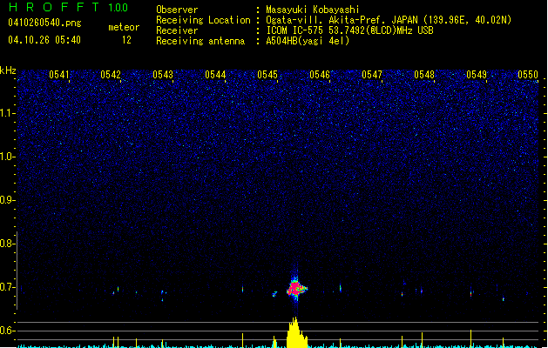Click the 0.6 kHz axis label

[x=7, y=331]
